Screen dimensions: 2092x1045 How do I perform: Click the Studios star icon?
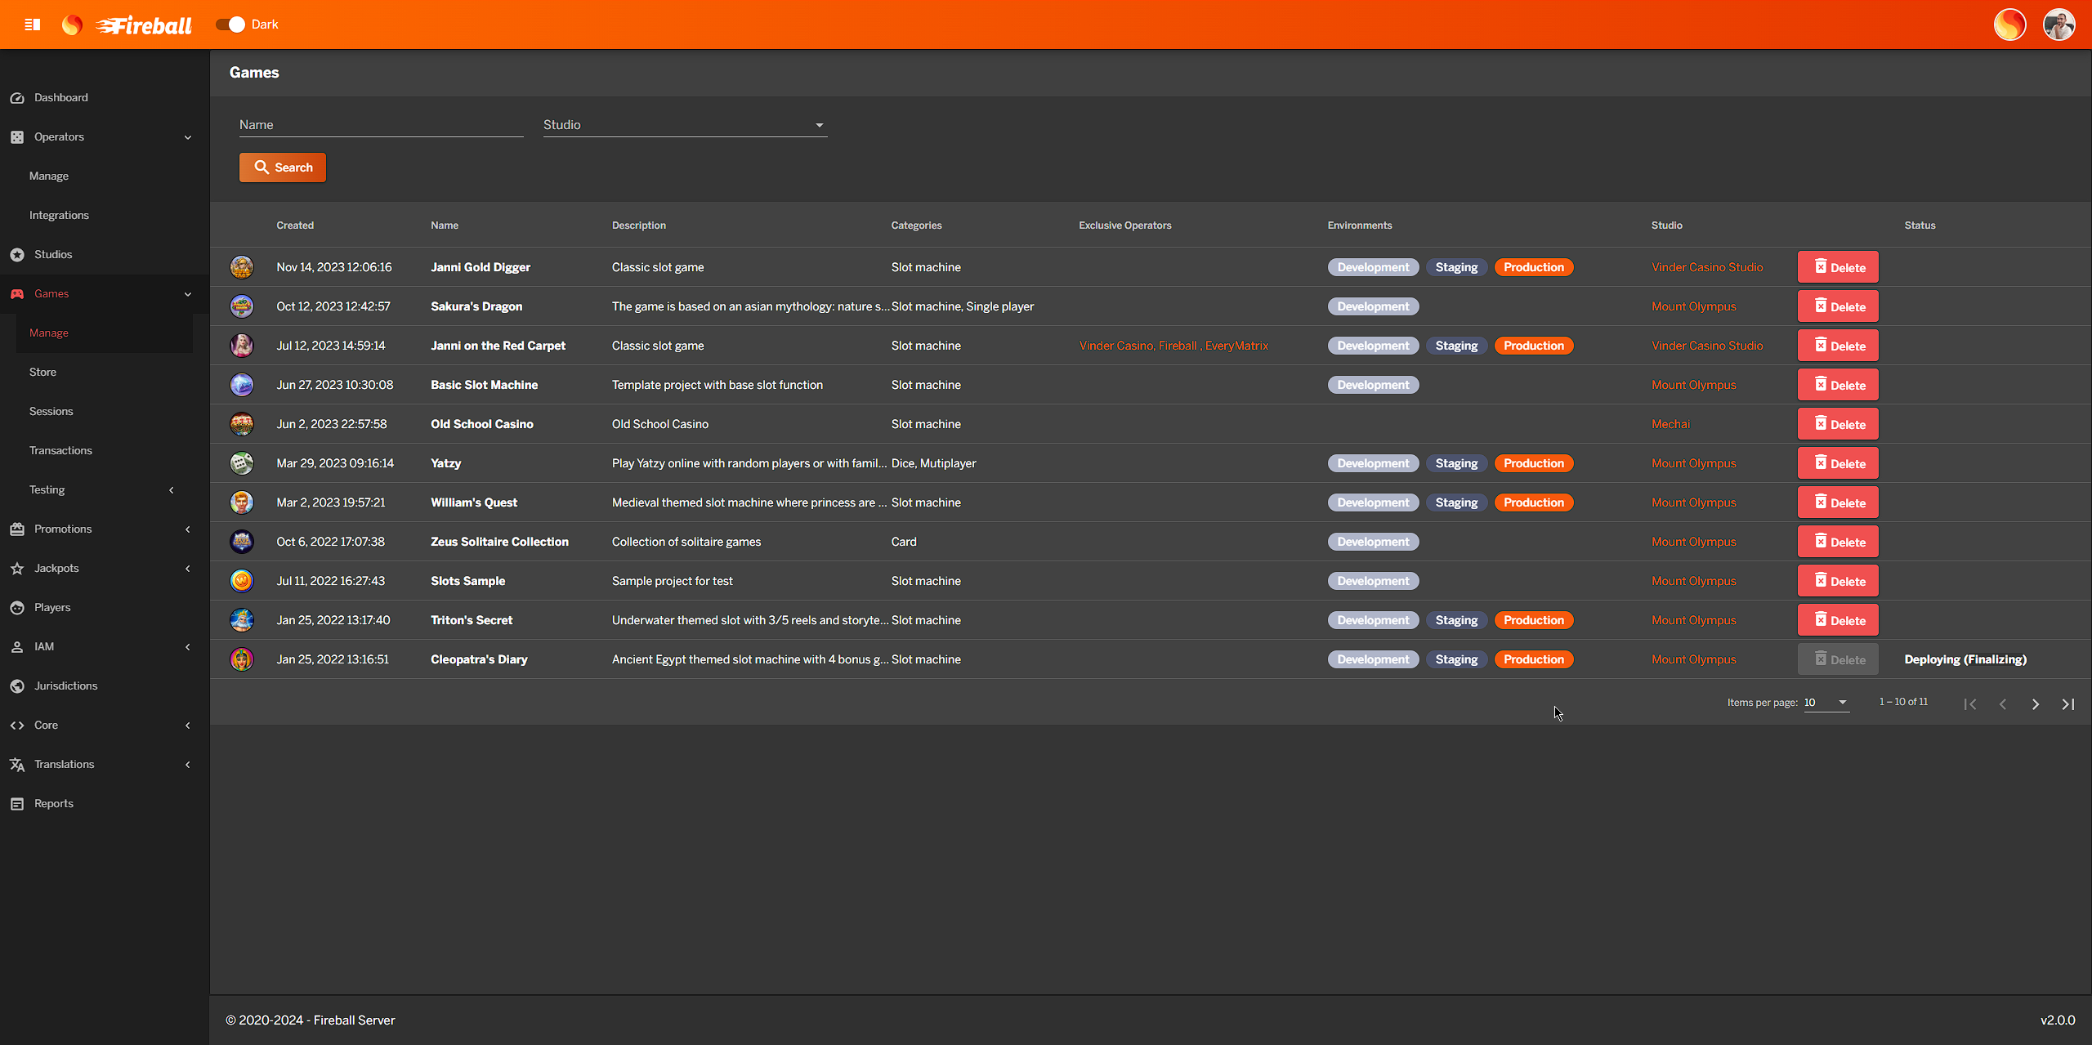pos(17,255)
